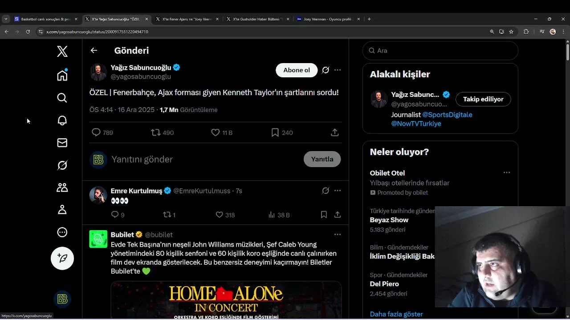The image size is (570, 320).
Task: Open the three-dot menu on Yağız's post
Action: pos(338,70)
